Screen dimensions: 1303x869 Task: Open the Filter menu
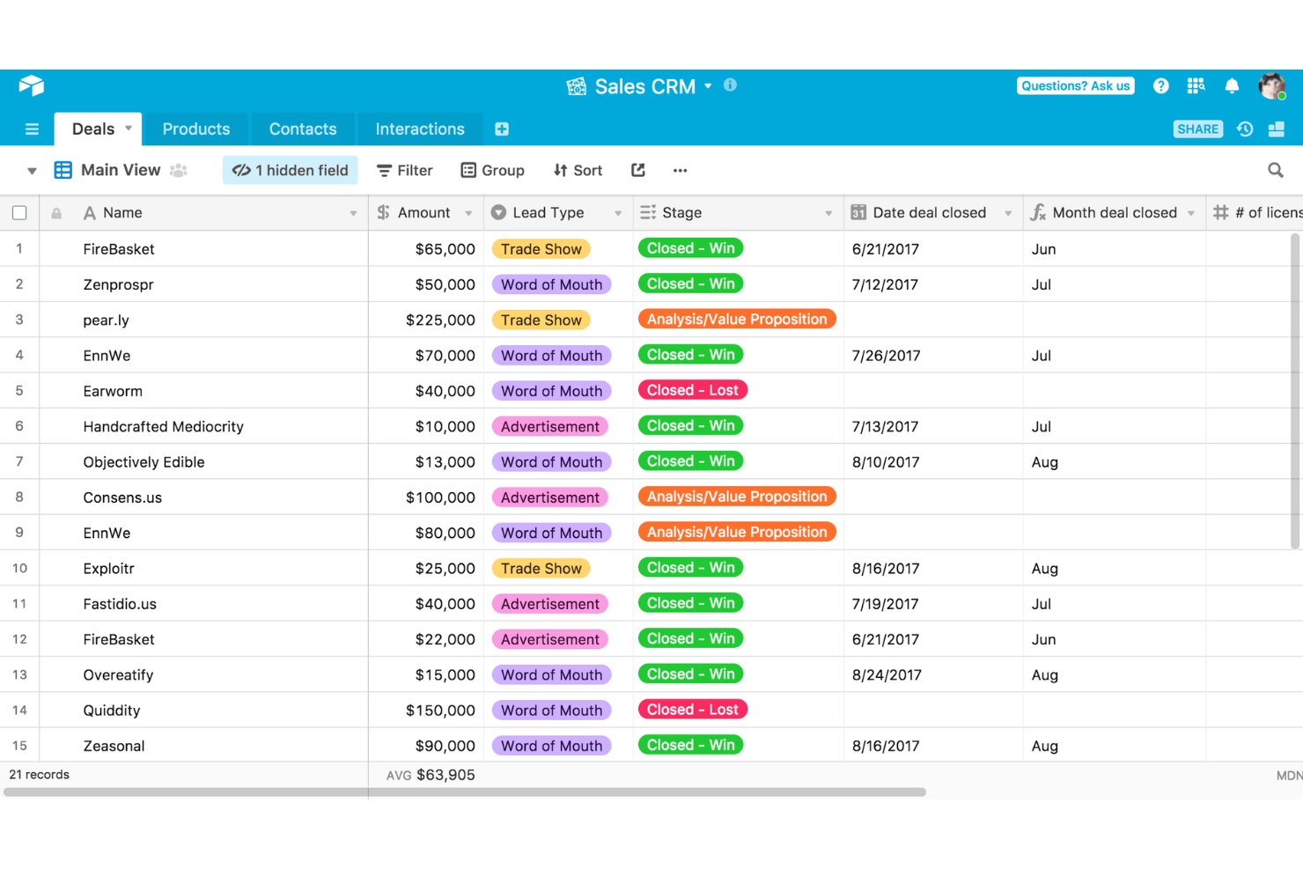click(x=405, y=170)
